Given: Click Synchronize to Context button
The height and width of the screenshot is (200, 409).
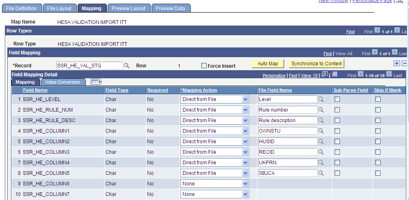Looking at the screenshot, I should [x=317, y=64].
